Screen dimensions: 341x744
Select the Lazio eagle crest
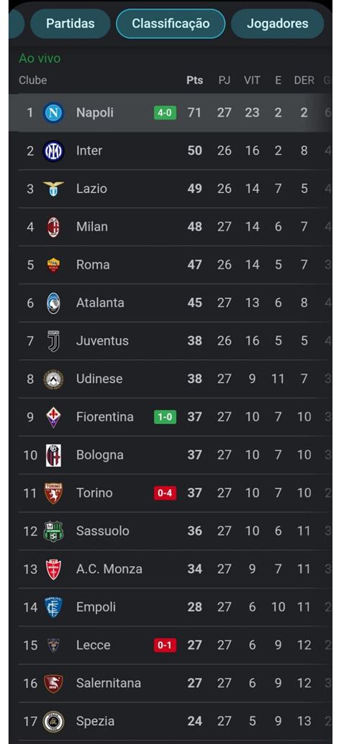[53, 189]
